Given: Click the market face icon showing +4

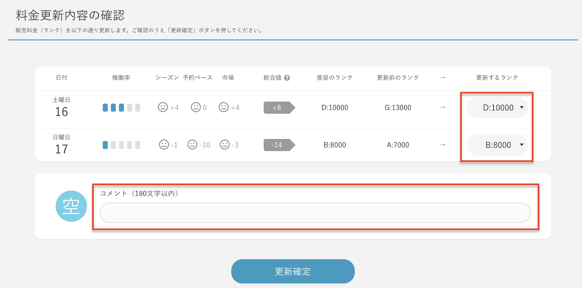Looking at the screenshot, I should coord(224,107).
